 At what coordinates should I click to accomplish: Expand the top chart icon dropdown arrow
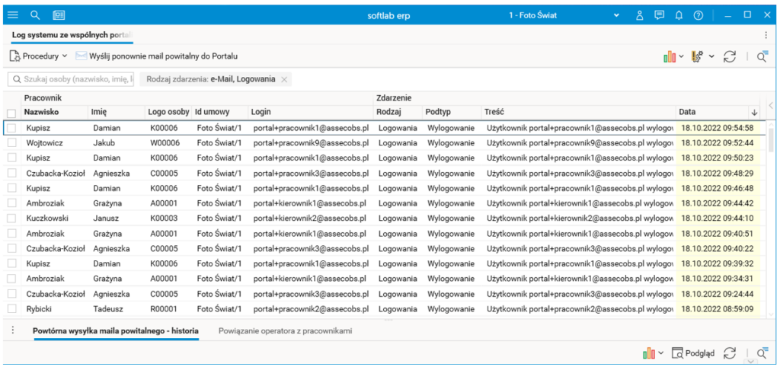tap(682, 56)
